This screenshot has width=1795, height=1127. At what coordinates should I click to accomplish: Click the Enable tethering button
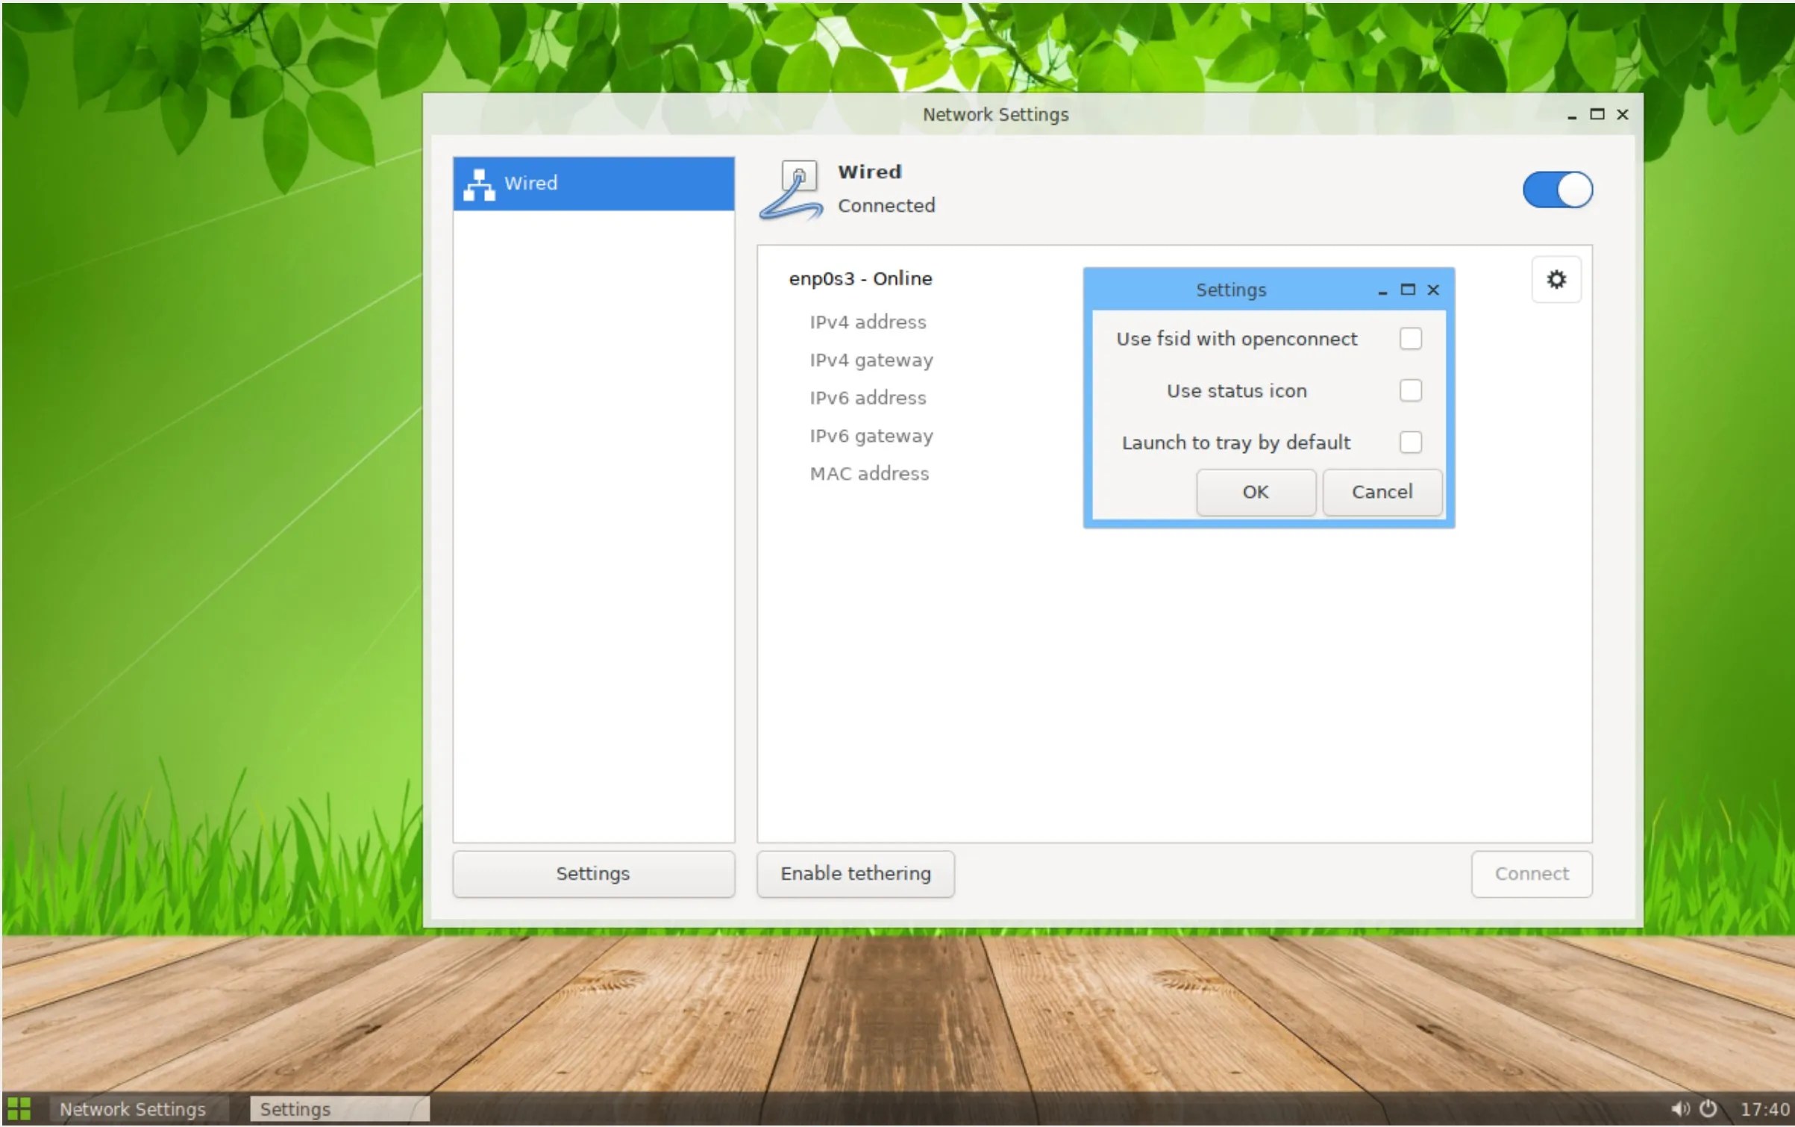tap(855, 873)
